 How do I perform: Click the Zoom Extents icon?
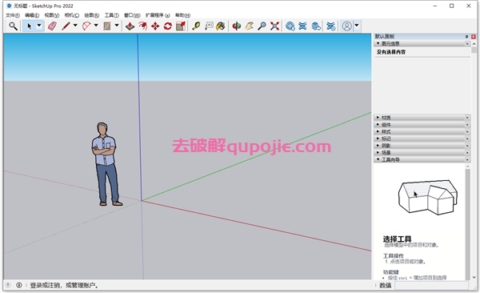[x=274, y=26]
